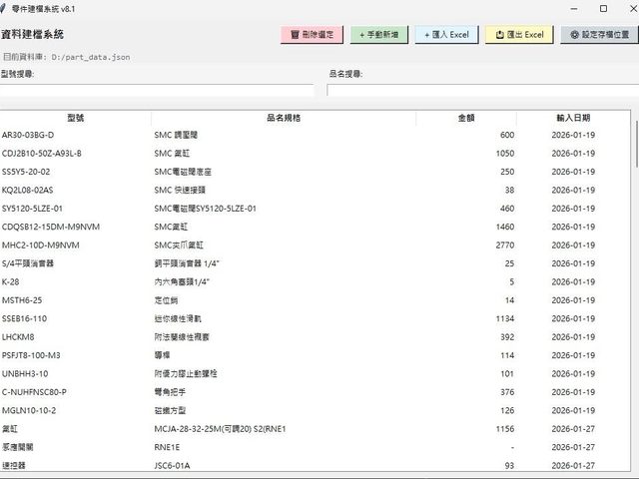Image resolution: width=639 pixels, height=479 pixels.
Task: Click the 刪除選定 delete button
Action: click(x=312, y=35)
